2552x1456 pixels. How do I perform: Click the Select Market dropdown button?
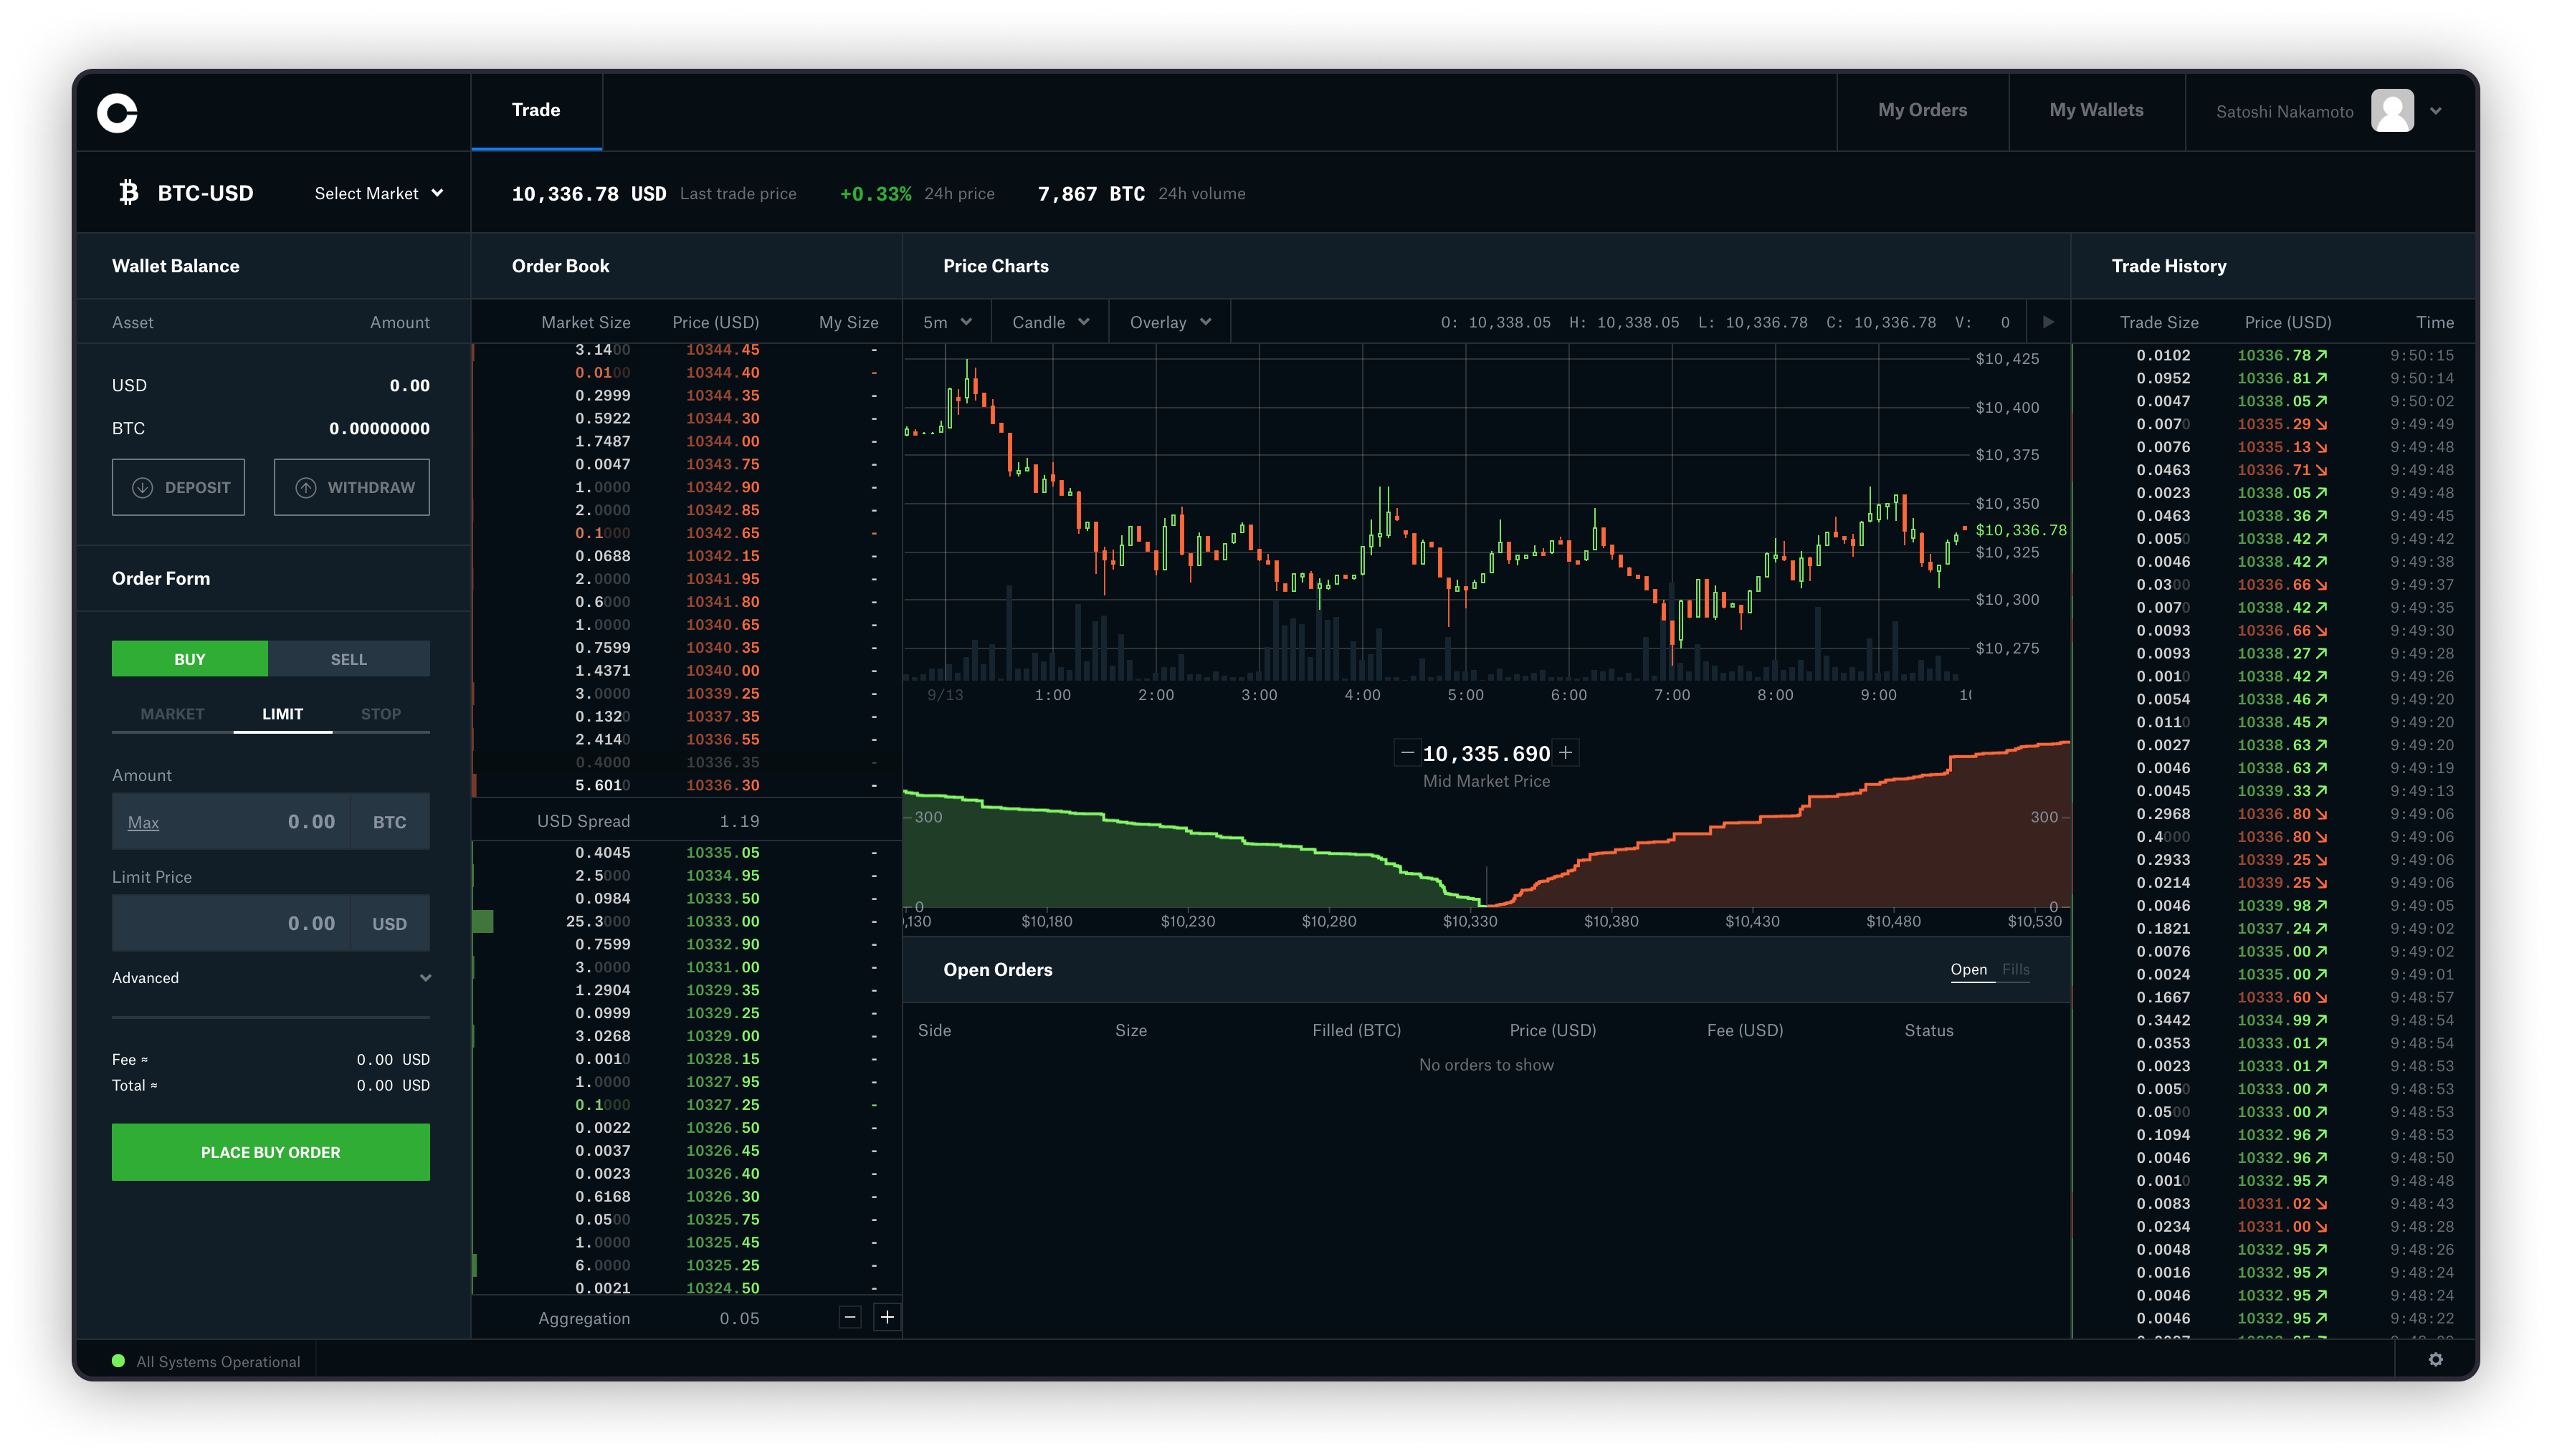[375, 193]
